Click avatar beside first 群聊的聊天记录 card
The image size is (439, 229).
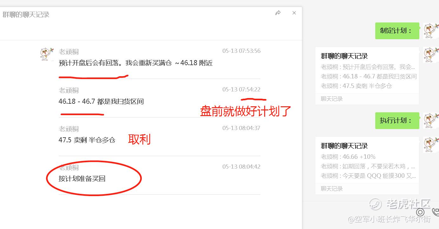click(x=431, y=55)
